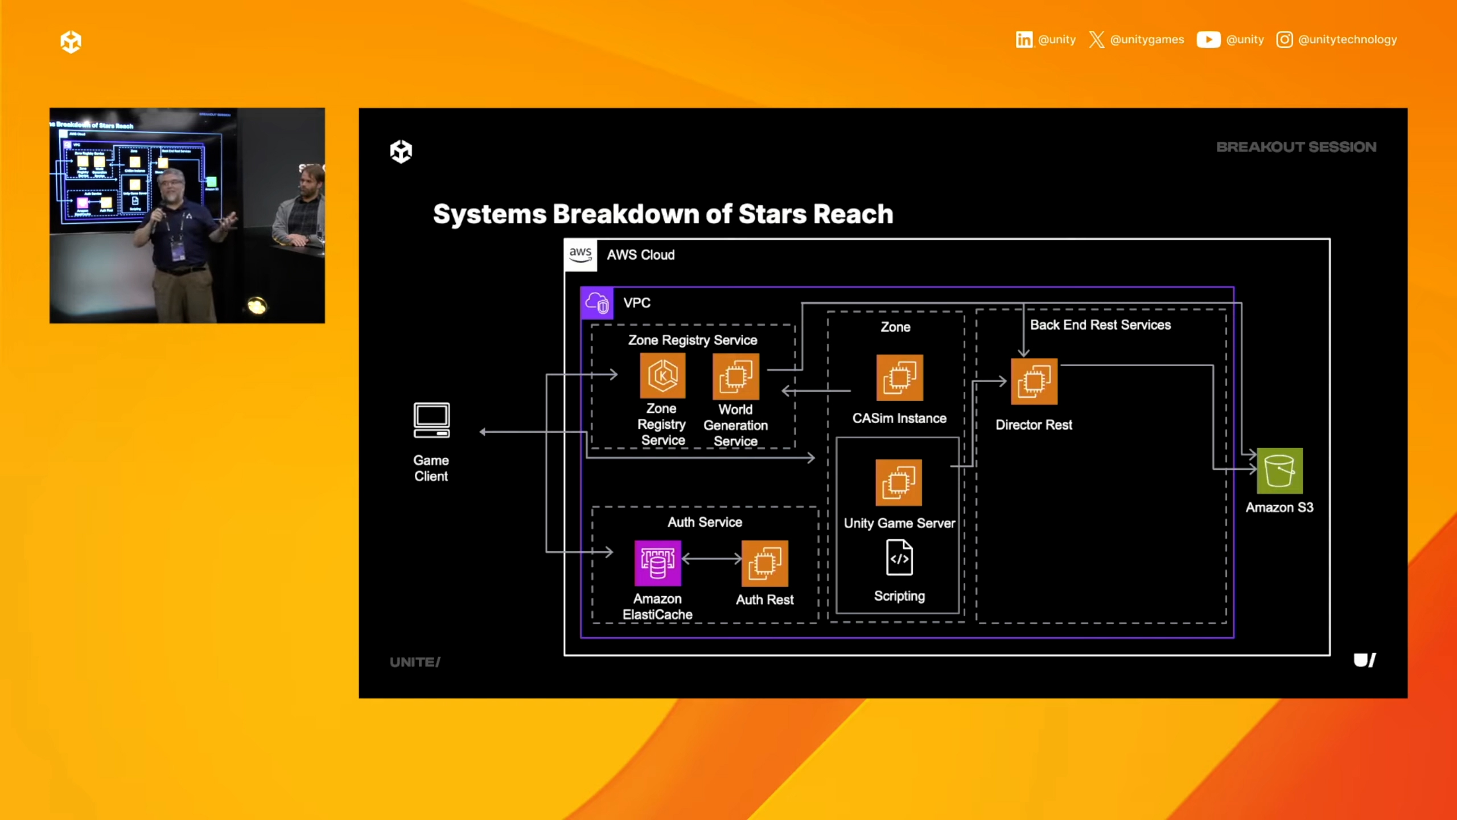This screenshot has width=1457, height=820.
Task: Click the Amazon ElastiCache icon
Action: point(657,563)
